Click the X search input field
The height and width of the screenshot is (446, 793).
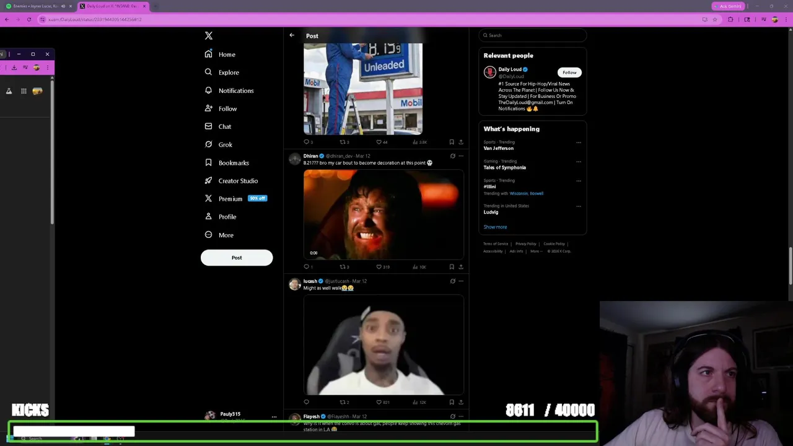click(533, 35)
